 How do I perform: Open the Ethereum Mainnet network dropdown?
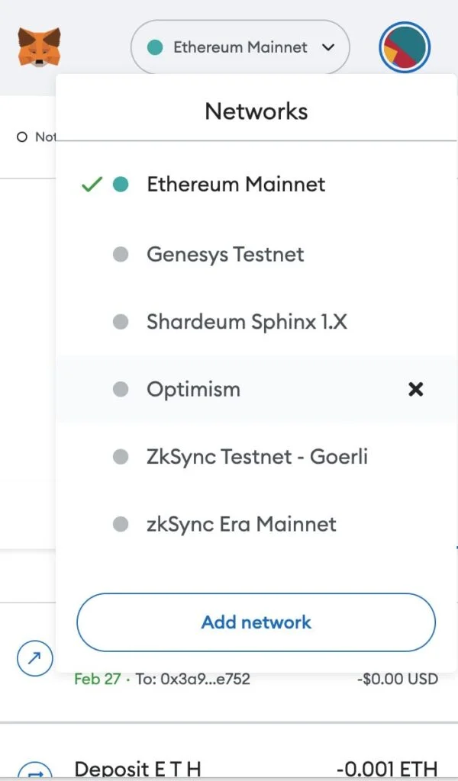point(240,47)
